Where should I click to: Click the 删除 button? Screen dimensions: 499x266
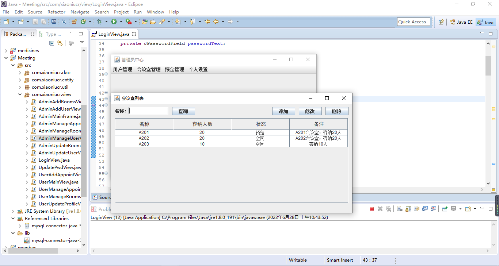point(337,111)
